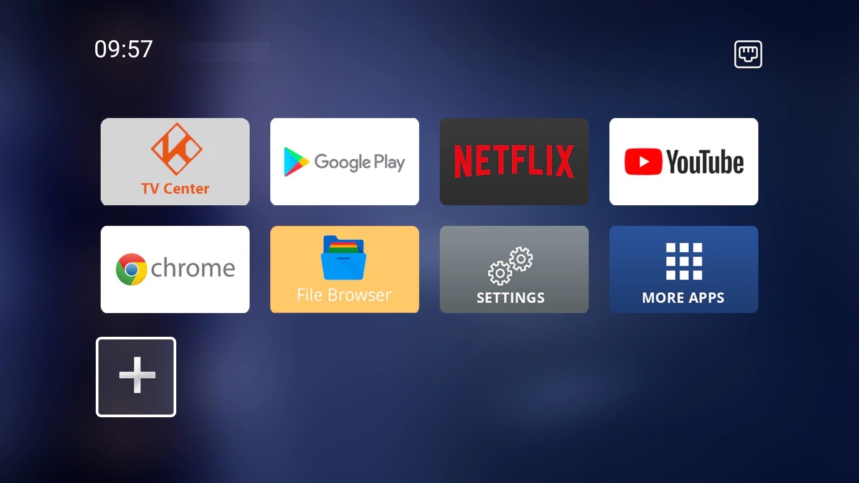Image resolution: width=859 pixels, height=483 pixels.
Task: Open Chrome browser
Action: click(175, 268)
